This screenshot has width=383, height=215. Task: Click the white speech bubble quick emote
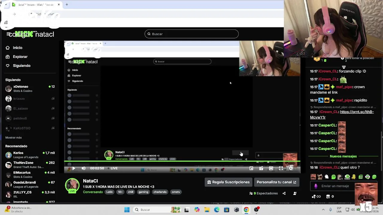click(x=327, y=177)
